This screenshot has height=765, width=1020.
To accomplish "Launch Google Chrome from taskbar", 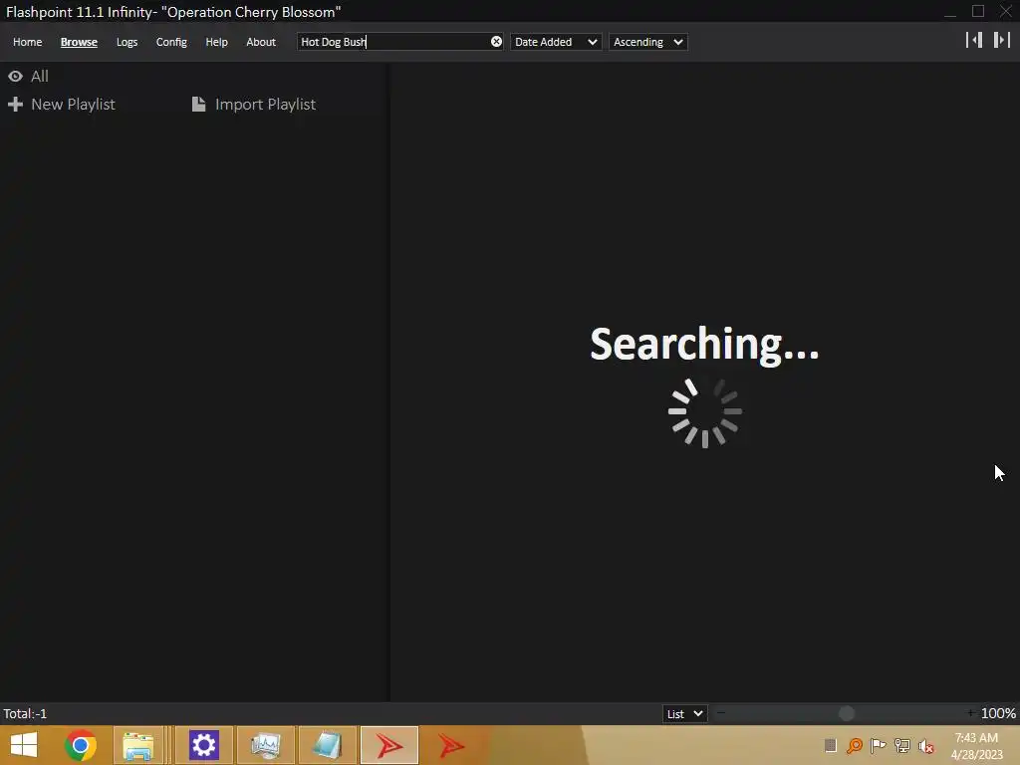I will tap(81, 745).
